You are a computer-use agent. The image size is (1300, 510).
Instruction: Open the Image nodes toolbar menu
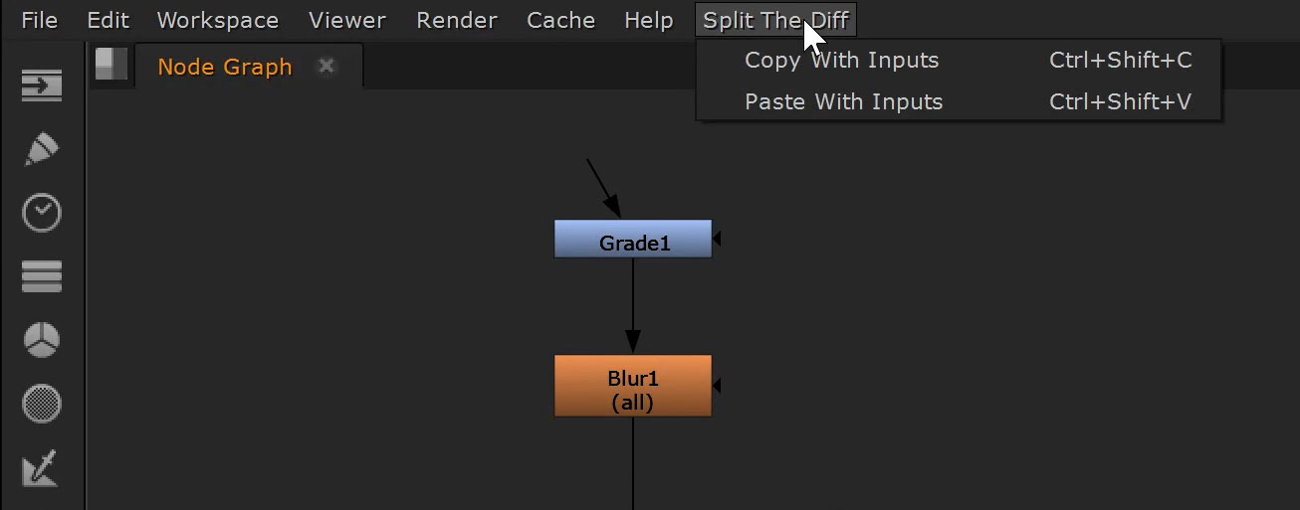pos(42,85)
